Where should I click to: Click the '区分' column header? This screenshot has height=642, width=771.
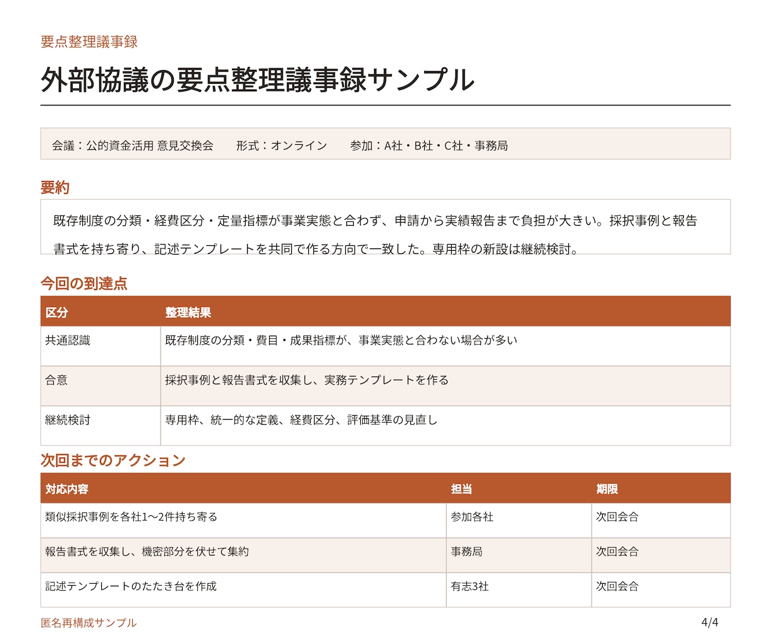tap(100, 312)
